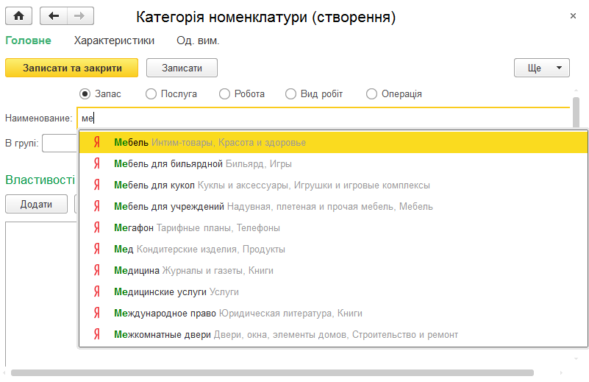Click Yandex icon beside Мебель для учреждений

[97, 206]
